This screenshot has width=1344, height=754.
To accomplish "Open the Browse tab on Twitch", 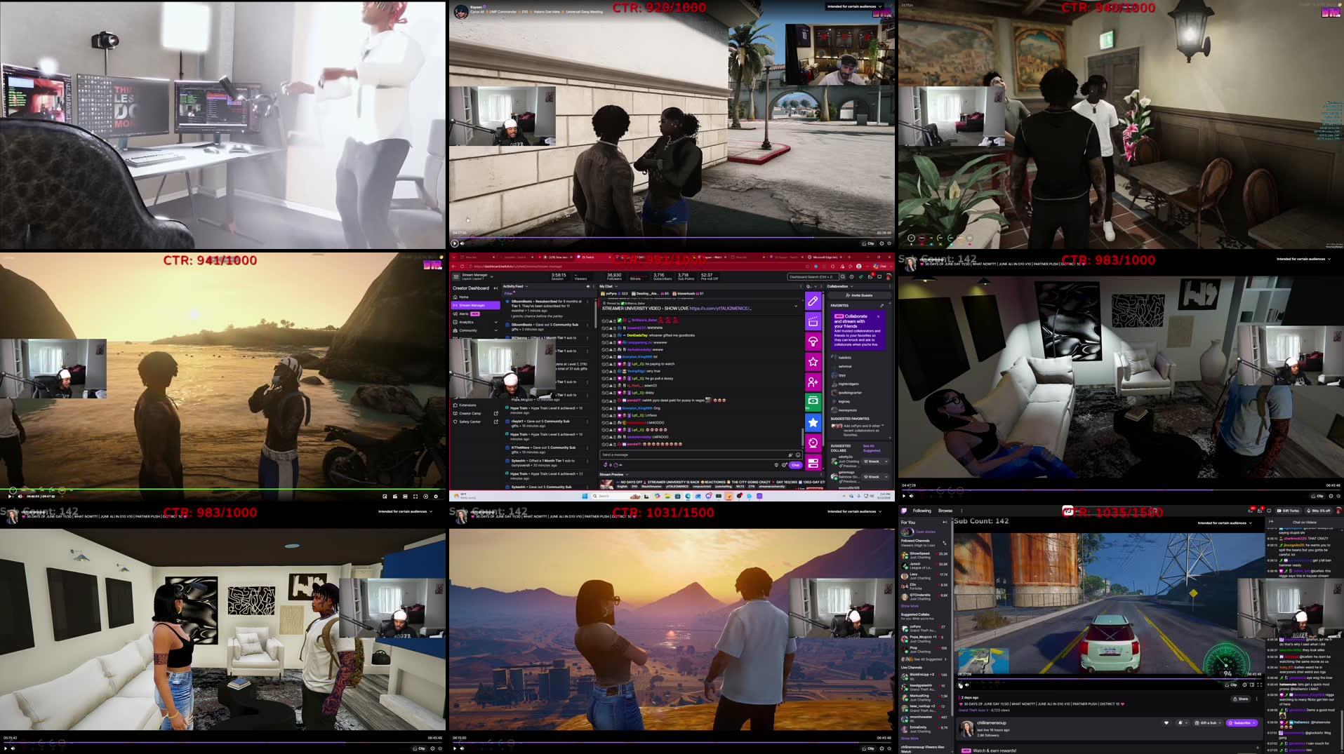I will (945, 511).
